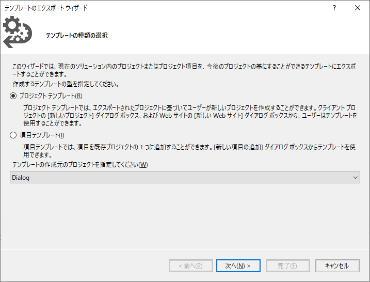Click the greyed-out < 前へ(P) button
This screenshot has height=282, width=370.
(190, 266)
